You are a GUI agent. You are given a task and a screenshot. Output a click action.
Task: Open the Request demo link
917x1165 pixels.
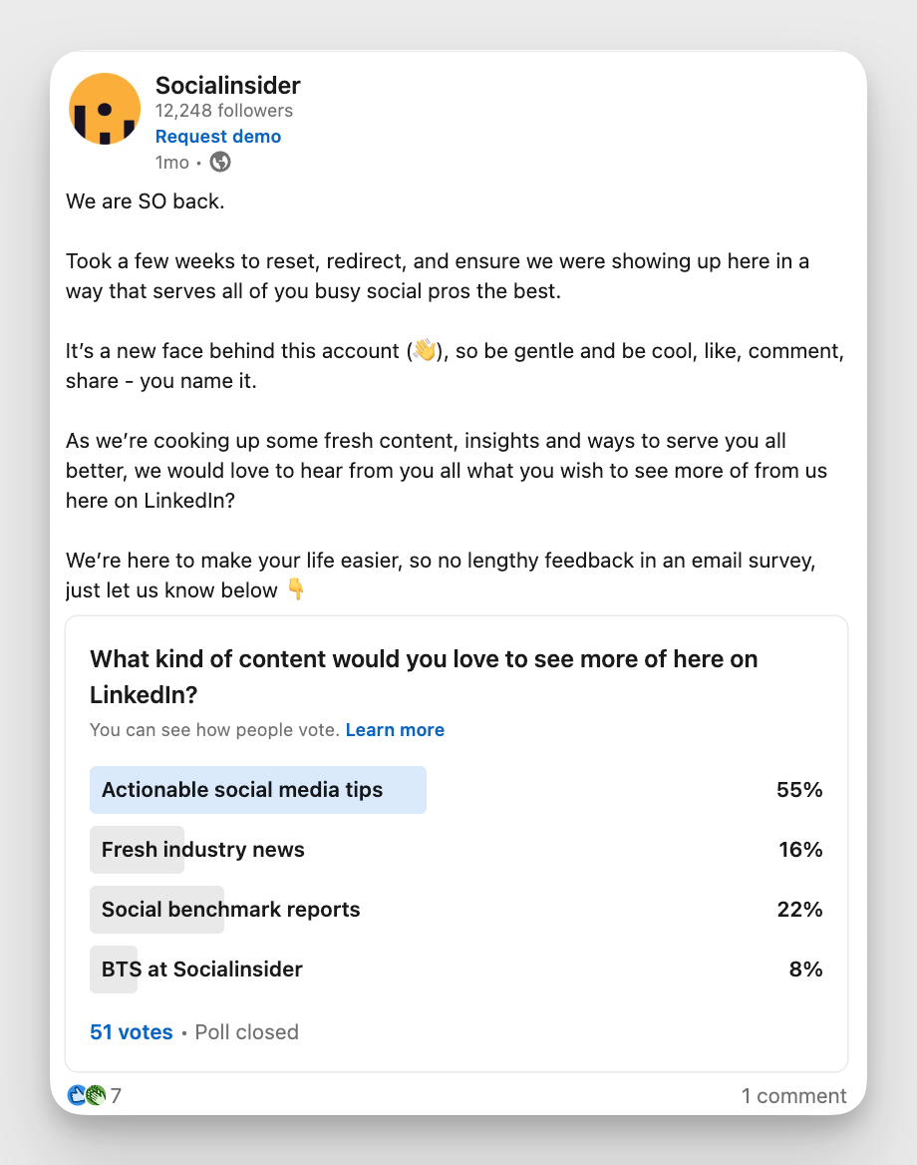click(x=217, y=137)
